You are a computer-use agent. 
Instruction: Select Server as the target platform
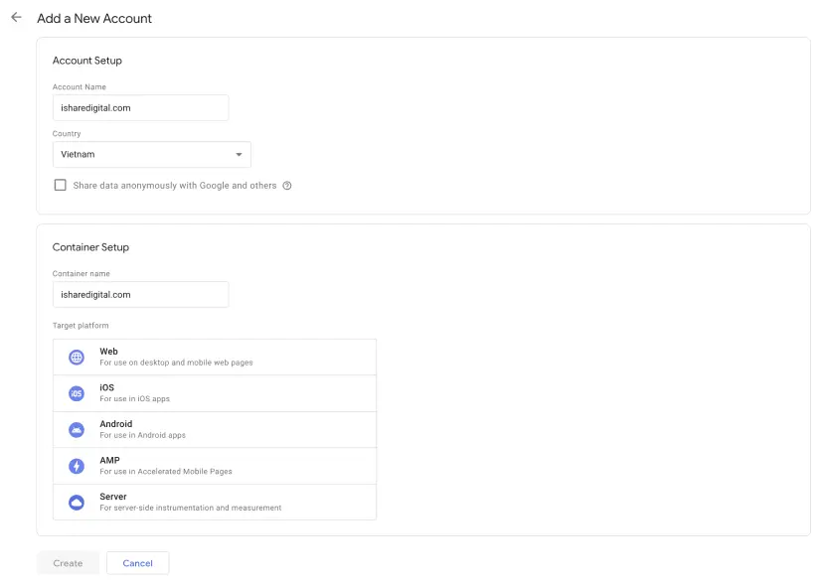pyautogui.click(x=215, y=503)
